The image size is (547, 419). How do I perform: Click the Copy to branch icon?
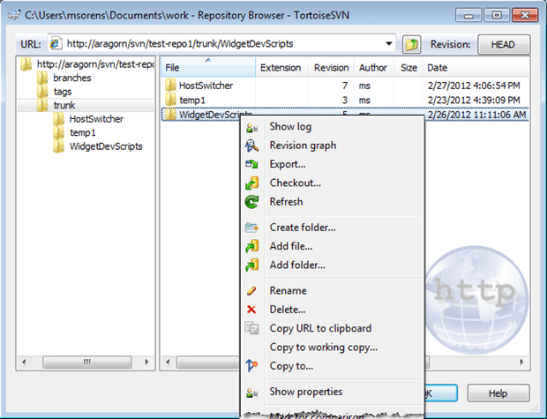251,365
